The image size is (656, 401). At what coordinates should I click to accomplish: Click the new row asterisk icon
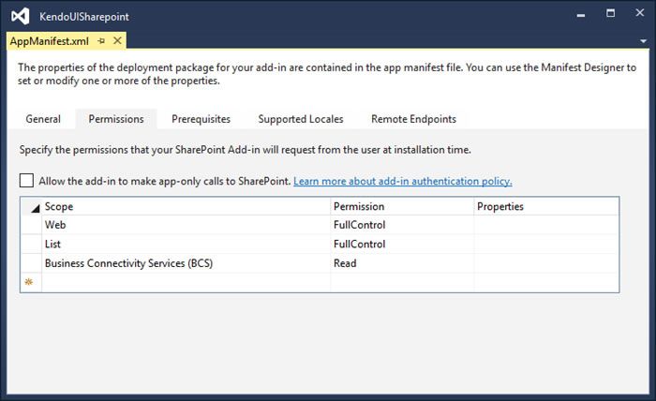point(29,282)
